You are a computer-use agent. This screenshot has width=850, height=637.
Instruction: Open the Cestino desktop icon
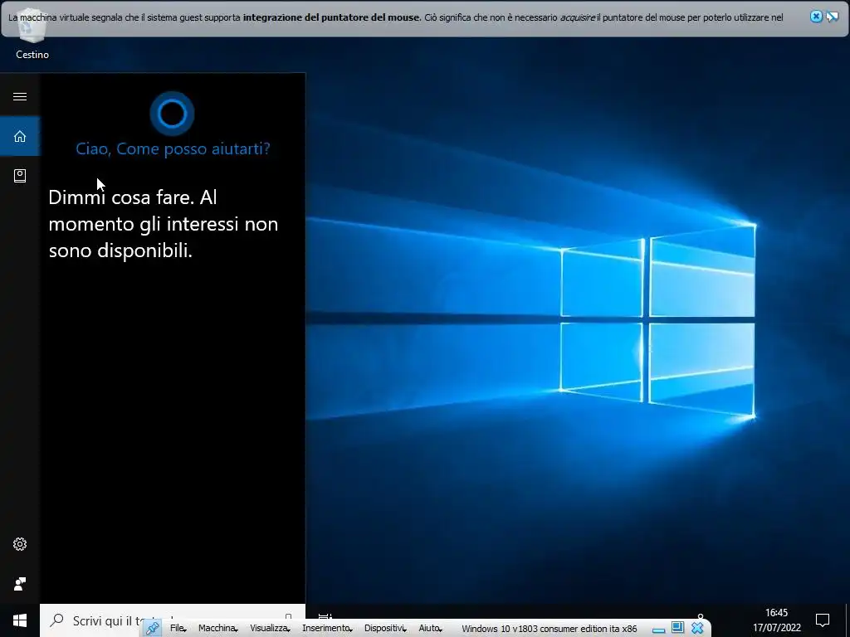pyautogui.click(x=32, y=34)
